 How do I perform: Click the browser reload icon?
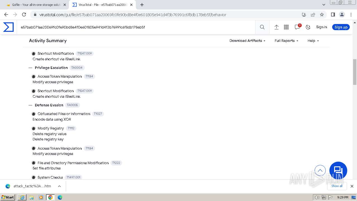(x=24, y=15)
